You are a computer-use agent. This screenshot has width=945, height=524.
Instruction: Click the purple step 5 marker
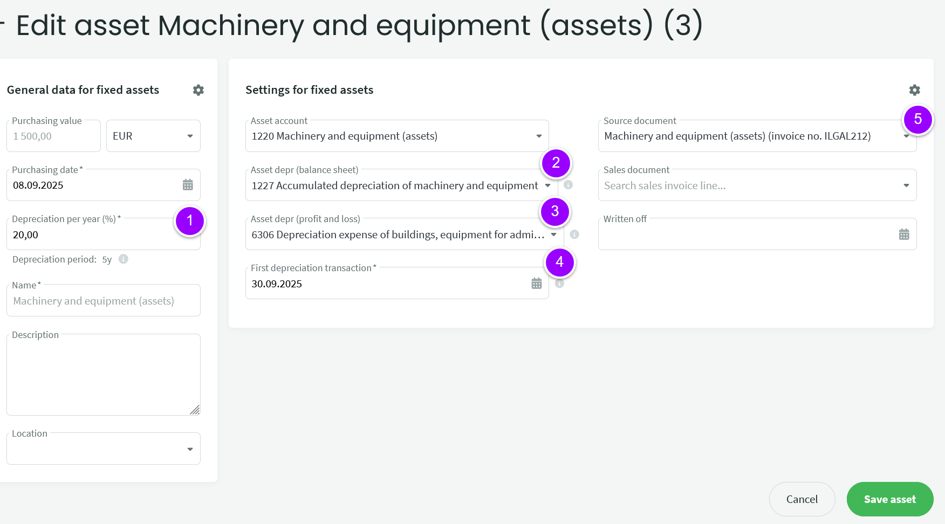tap(917, 120)
